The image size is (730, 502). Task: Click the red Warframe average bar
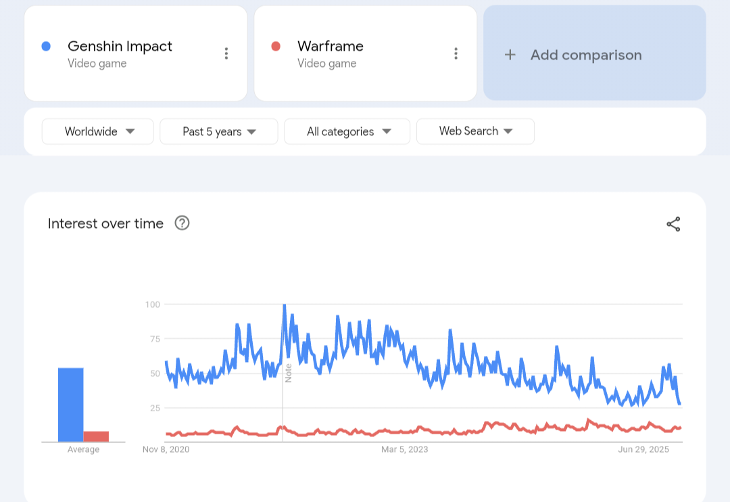[96, 436]
